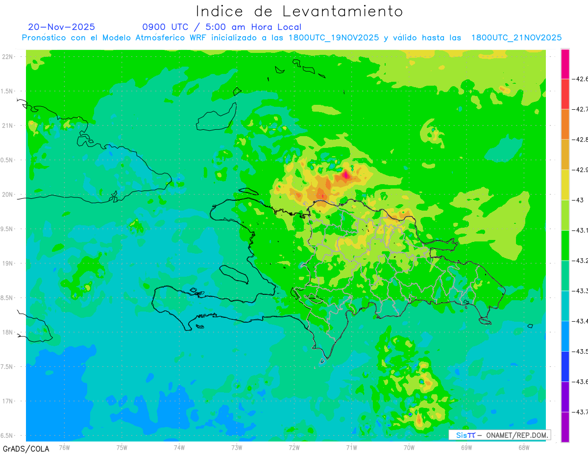Click the '70W' longitude label
588x454 pixels.
point(409,447)
